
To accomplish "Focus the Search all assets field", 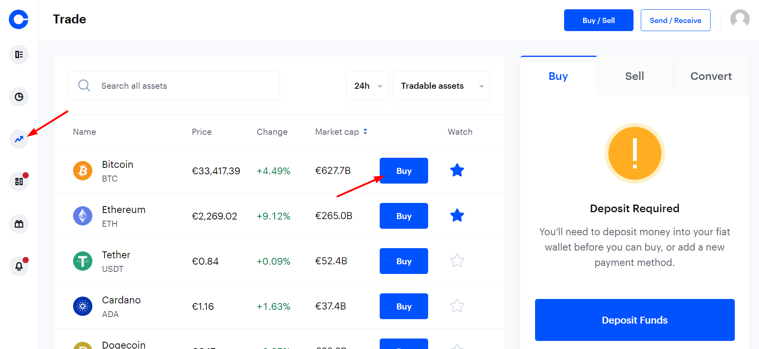I will [174, 86].
